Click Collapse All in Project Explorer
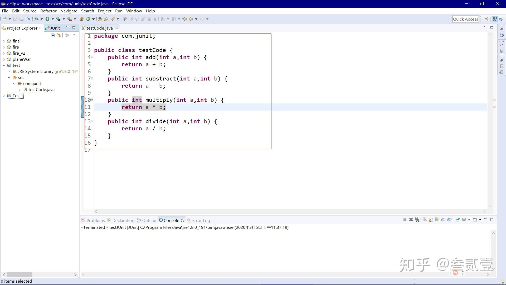The image size is (506, 285). click(53, 35)
